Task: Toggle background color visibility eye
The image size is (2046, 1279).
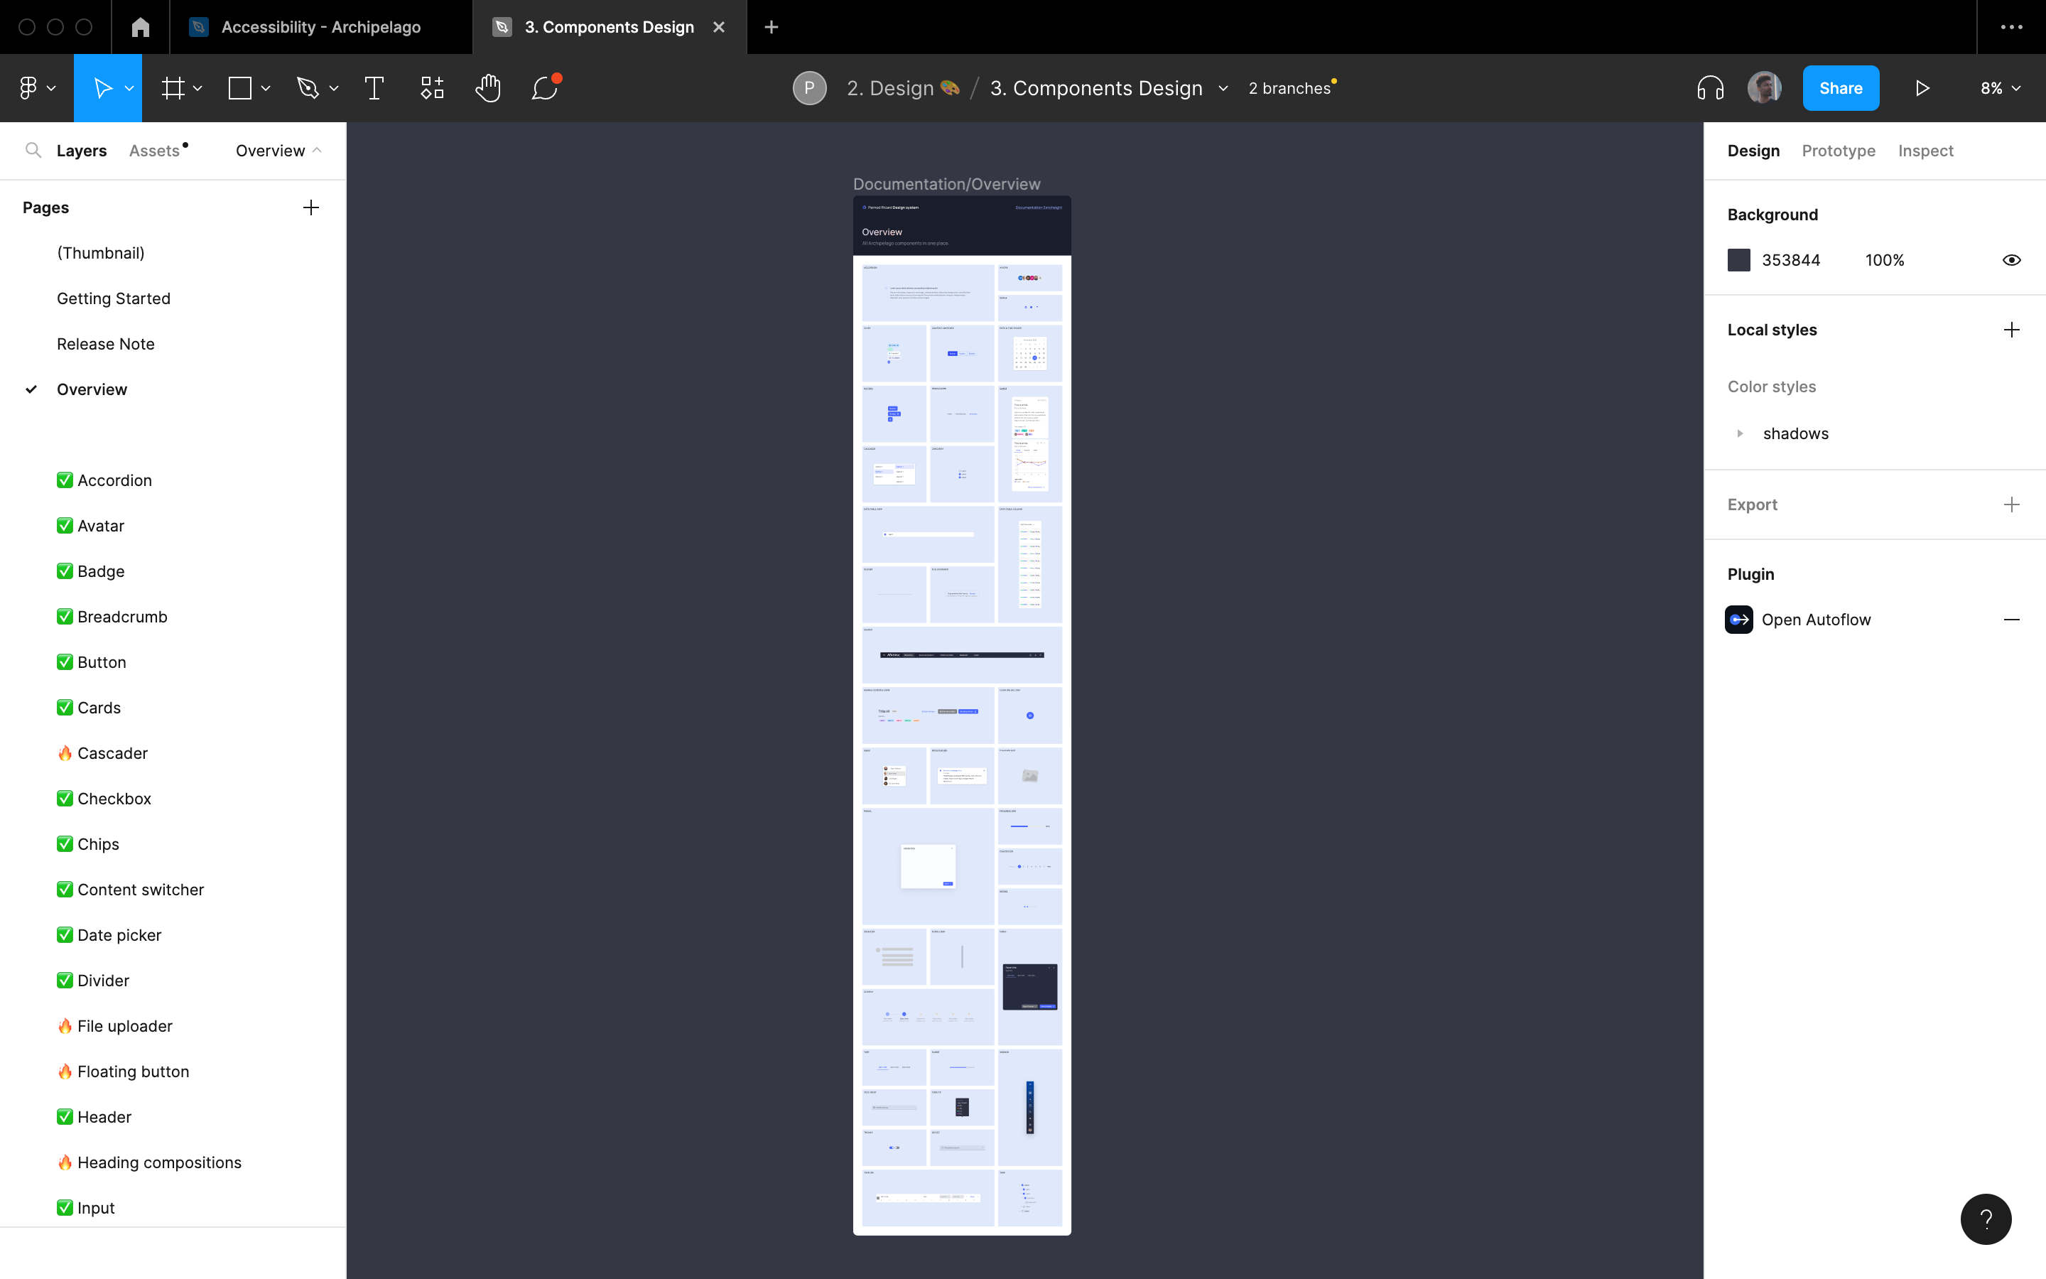Action: tap(2011, 259)
